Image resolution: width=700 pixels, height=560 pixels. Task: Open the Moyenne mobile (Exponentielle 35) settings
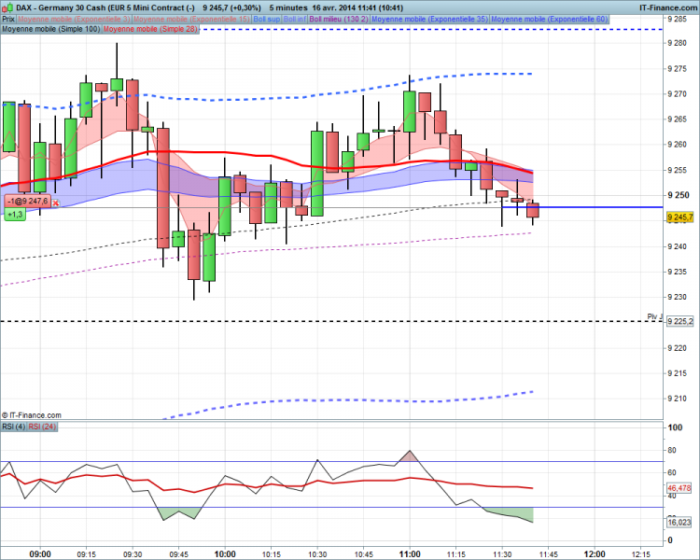coord(430,20)
